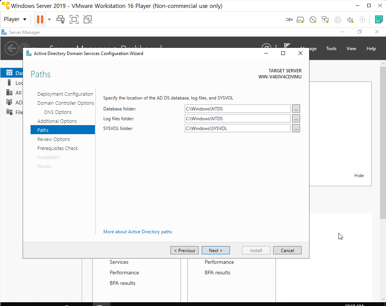This screenshot has height=306, width=386.
Task: Go to DNS Options step
Action: 58,112
